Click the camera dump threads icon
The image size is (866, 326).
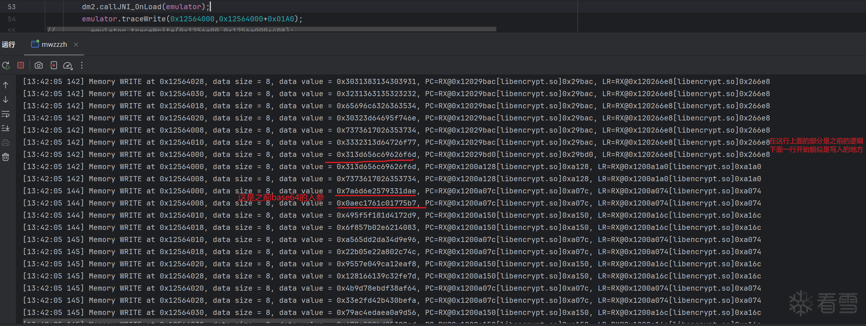click(x=38, y=66)
